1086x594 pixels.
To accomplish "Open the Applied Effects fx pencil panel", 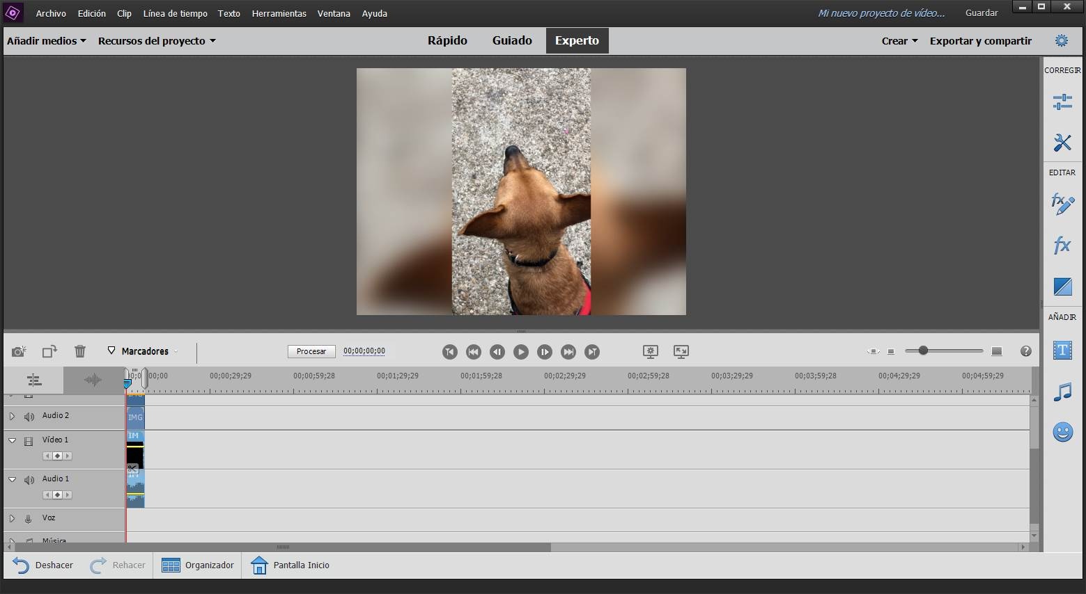I will (x=1062, y=204).
